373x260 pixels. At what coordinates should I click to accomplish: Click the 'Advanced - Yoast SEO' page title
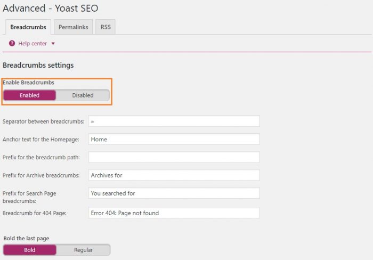tap(51, 9)
